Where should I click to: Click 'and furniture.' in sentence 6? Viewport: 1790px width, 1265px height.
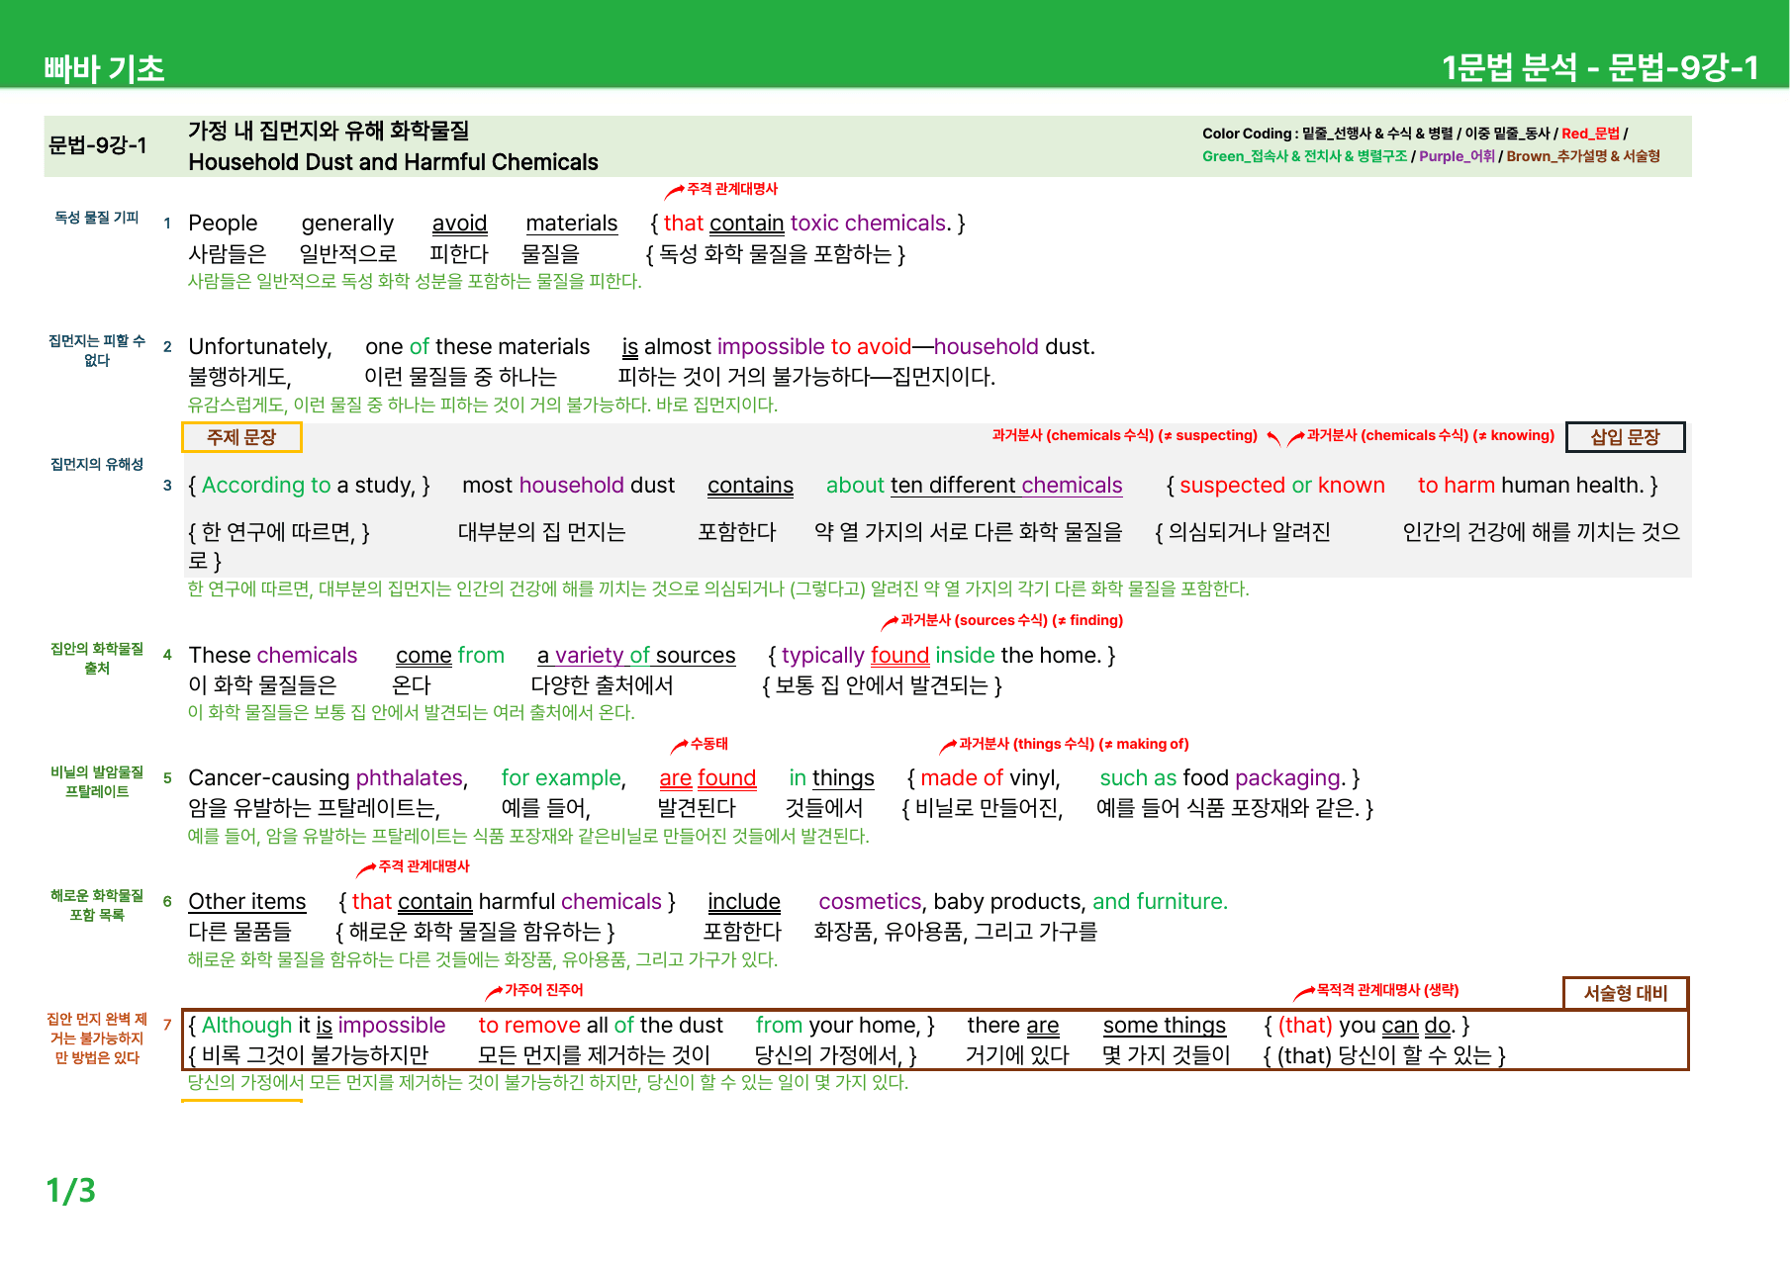1160,902
